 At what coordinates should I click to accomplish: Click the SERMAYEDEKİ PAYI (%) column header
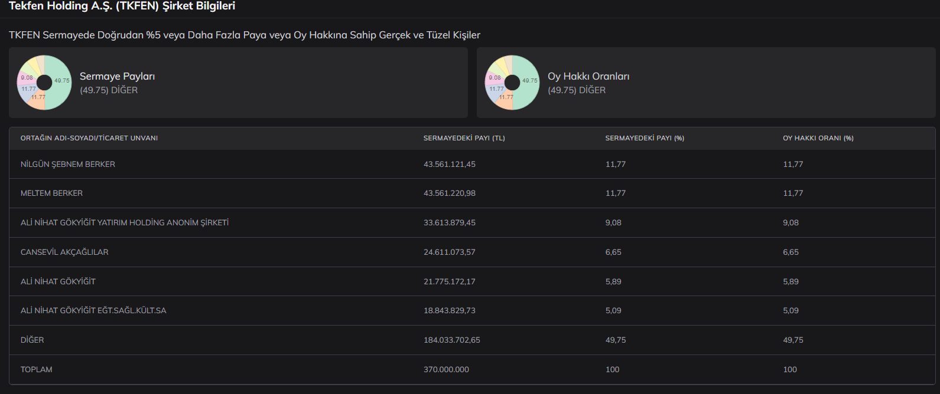pyautogui.click(x=645, y=138)
